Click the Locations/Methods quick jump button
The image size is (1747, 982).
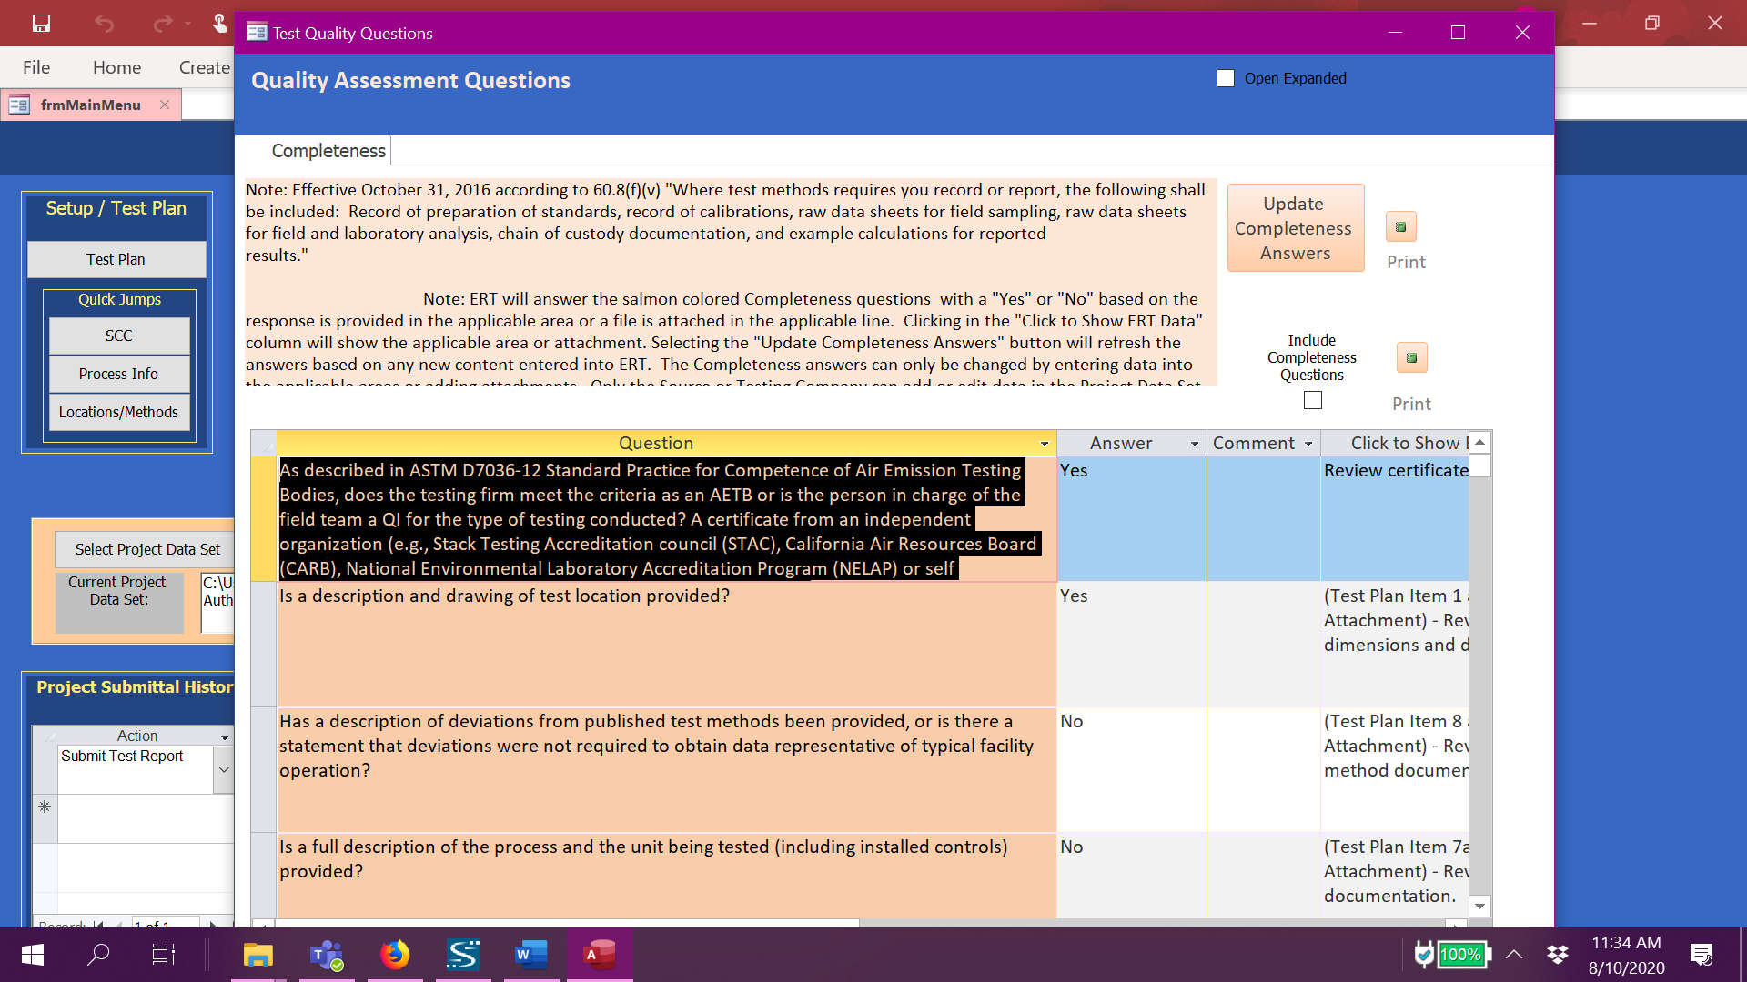[x=118, y=412]
